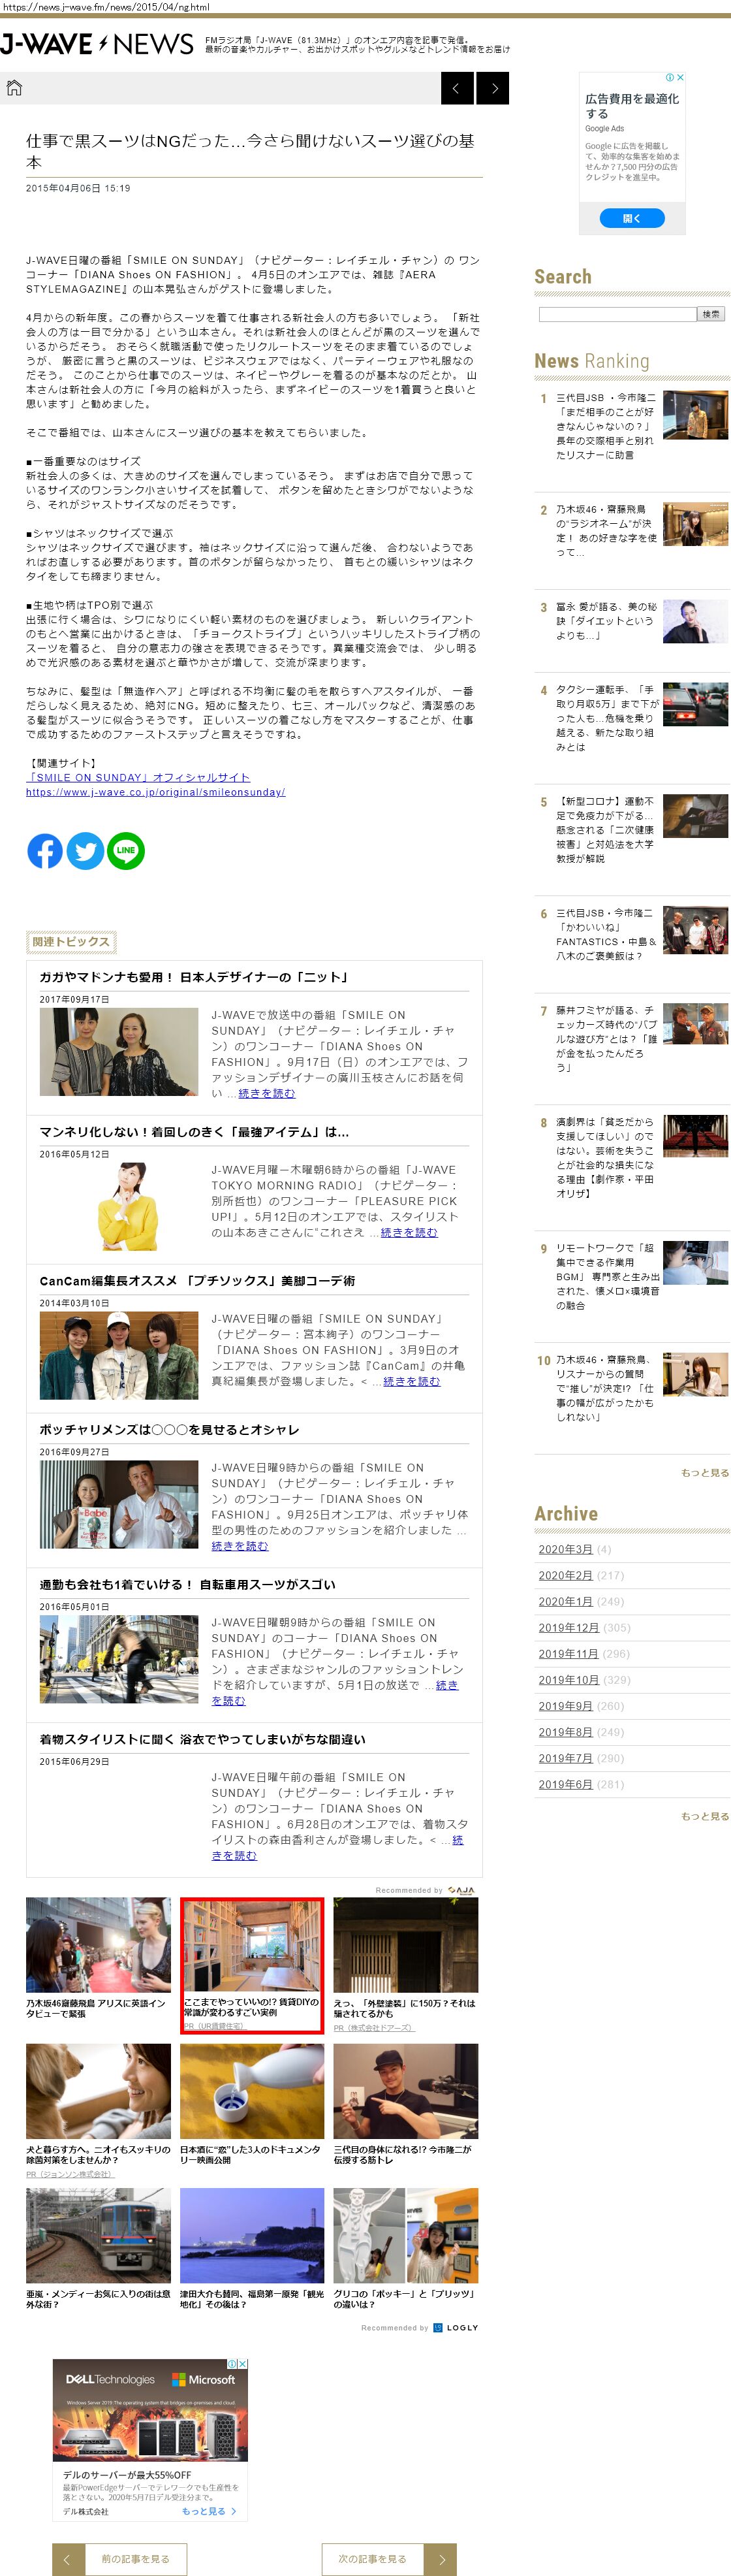Image resolution: width=731 pixels, height=2576 pixels.
Task: Open the 2020年2月 archive
Action: (x=565, y=1575)
